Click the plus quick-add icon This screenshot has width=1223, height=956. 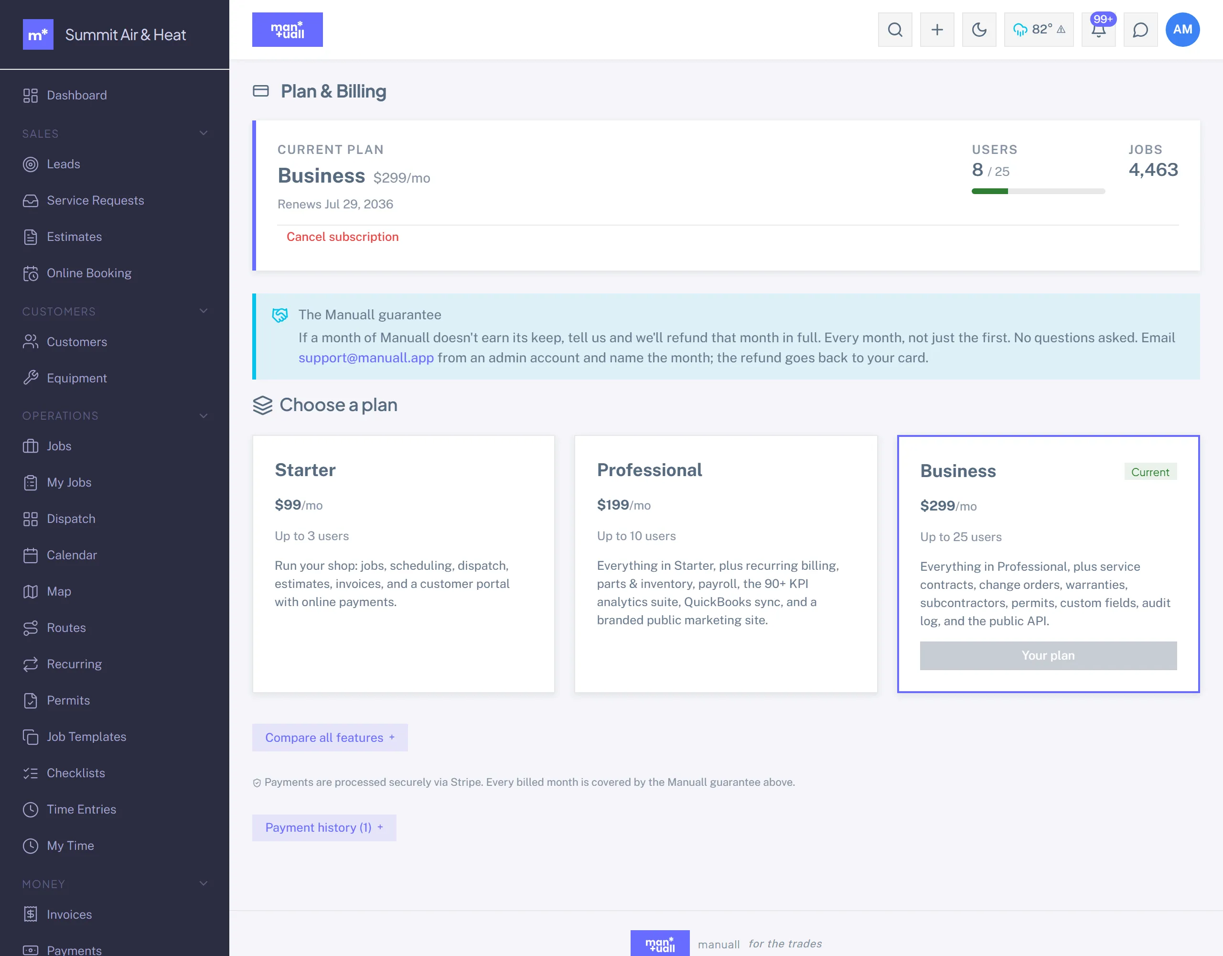click(937, 30)
